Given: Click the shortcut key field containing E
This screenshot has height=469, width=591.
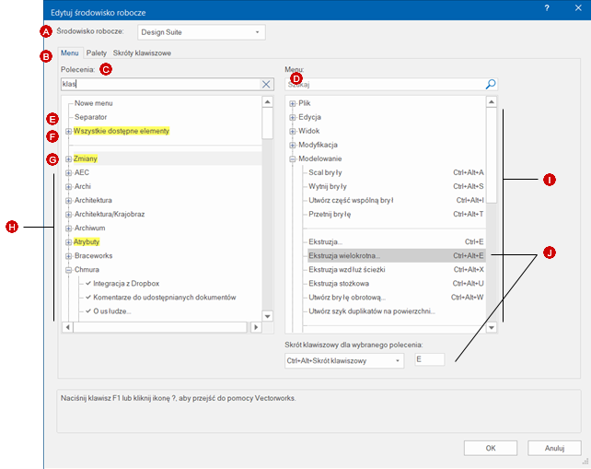Looking at the screenshot, I should pyautogui.click(x=428, y=360).
